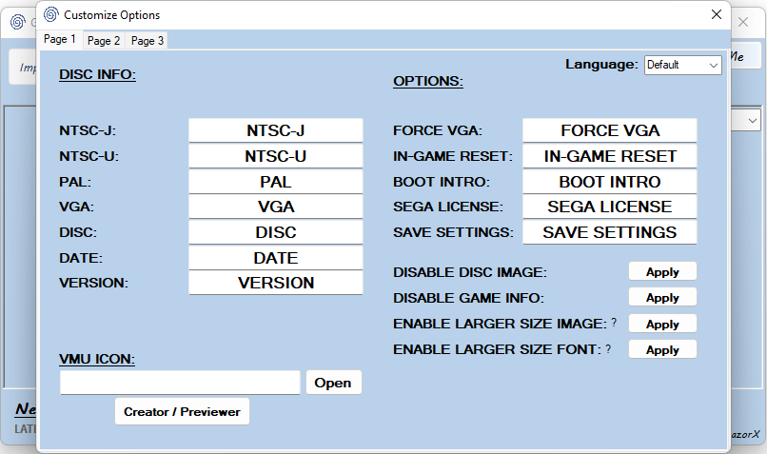Launch the Creator / Previewer

182,411
